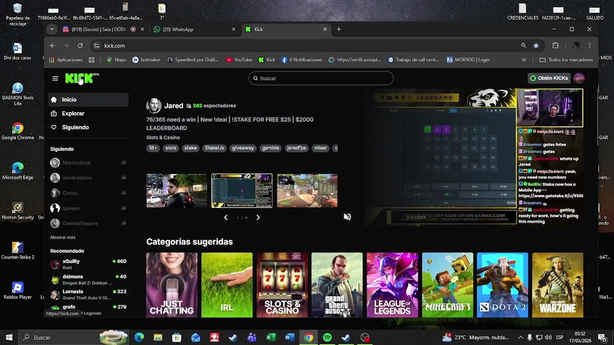Image resolution: width=614 pixels, height=345 pixels.
Task: Click the Siguiendo heart icon in sidebar
Action: (x=54, y=127)
